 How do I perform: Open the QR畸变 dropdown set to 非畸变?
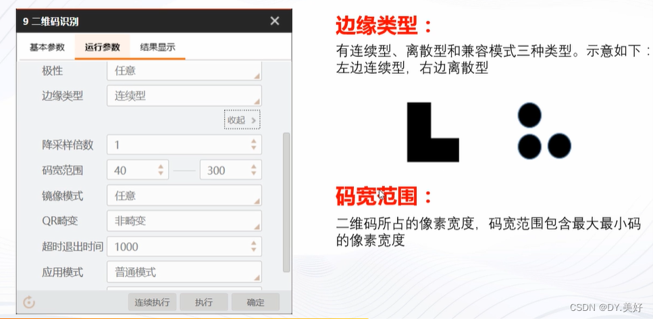[184, 221]
